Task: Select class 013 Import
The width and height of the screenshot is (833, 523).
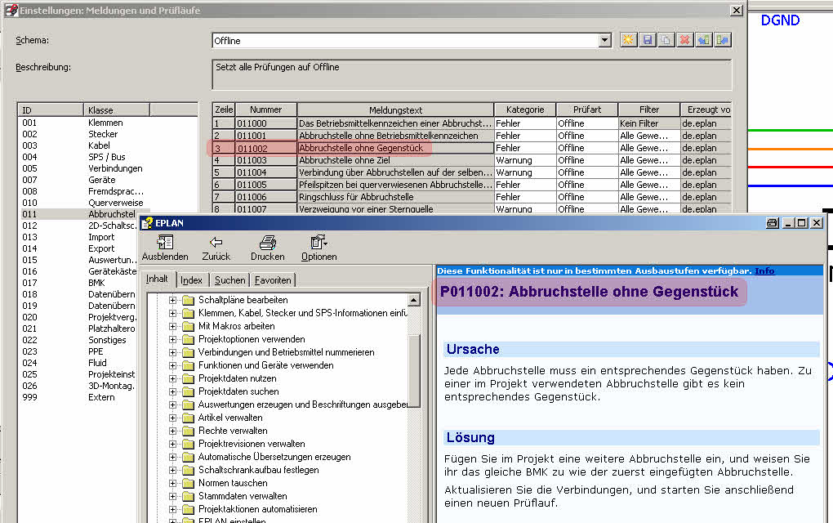Action: pos(78,237)
